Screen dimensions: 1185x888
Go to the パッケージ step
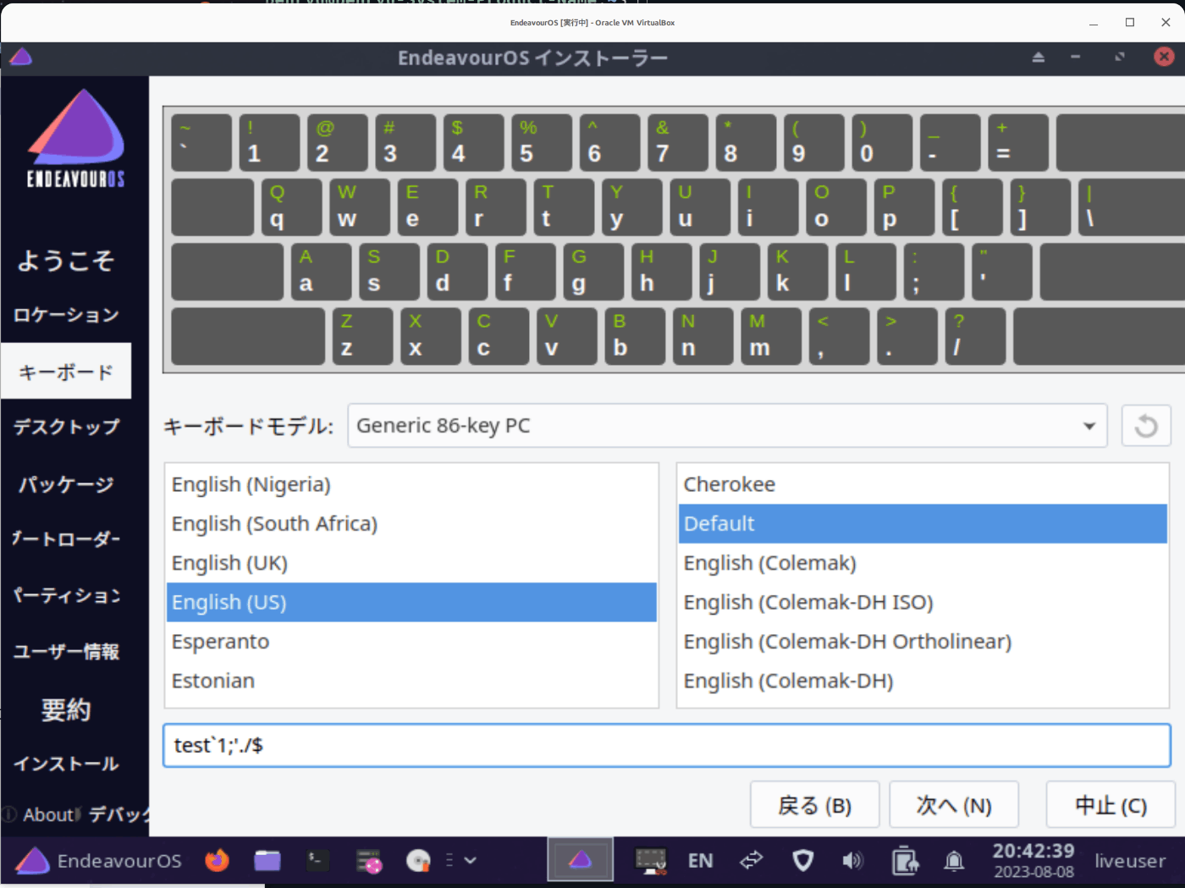66,483
